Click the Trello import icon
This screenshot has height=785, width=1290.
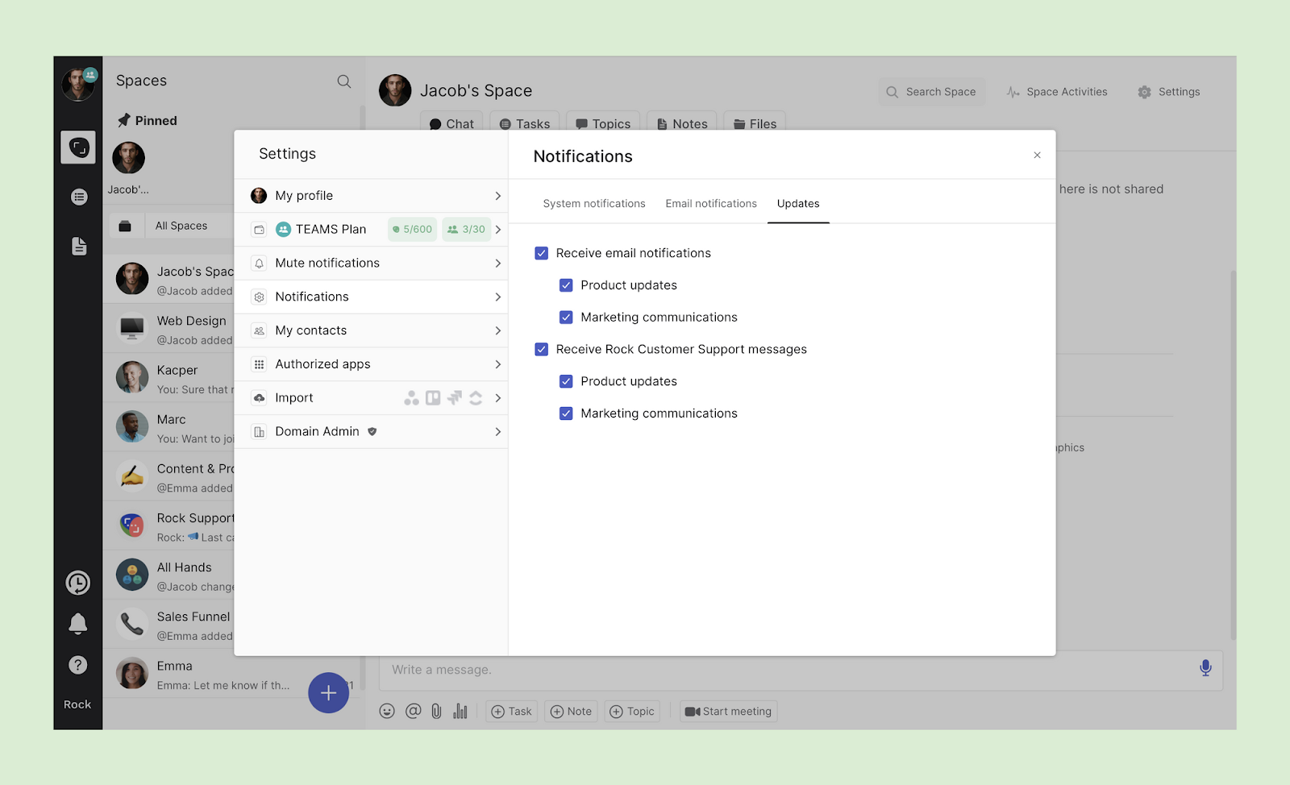[433, 398]
